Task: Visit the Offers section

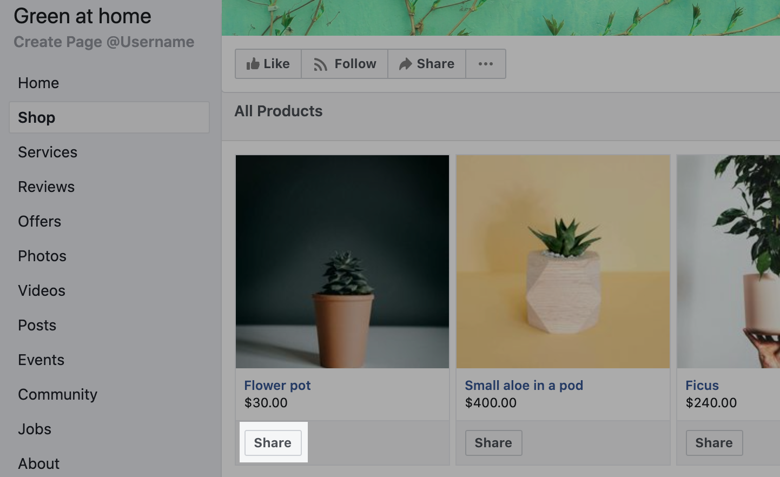Action: point(39,221)
